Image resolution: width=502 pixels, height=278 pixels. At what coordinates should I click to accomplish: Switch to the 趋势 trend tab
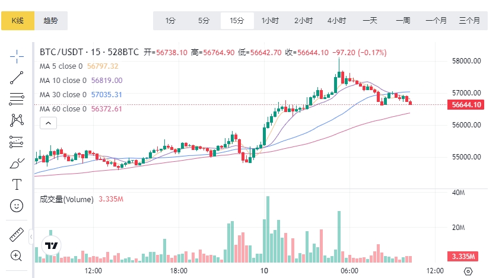[51, 21]
